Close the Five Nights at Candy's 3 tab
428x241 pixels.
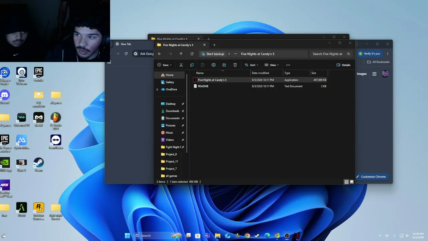204,45
